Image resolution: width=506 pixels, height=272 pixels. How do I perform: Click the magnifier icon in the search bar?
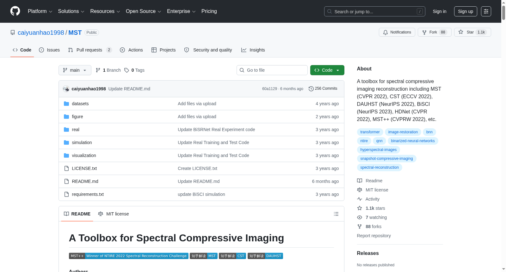coord(330,11)
